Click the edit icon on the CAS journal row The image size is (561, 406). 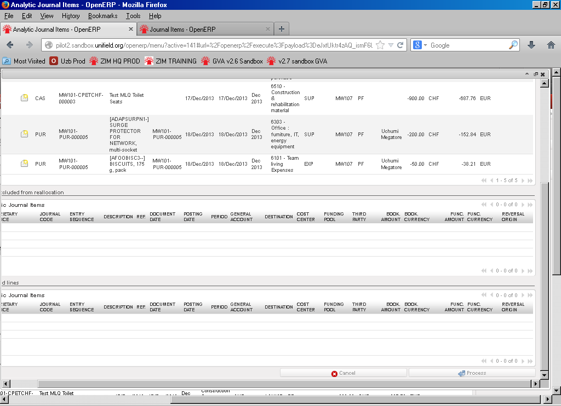(x=24, y=98)
